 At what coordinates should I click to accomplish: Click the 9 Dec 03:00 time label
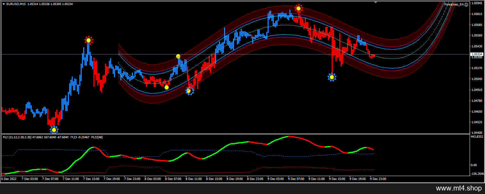click(x=276, y=179)
